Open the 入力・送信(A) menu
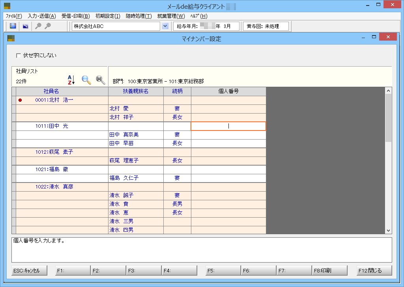The image size is (404, 287). click(42, 16)
